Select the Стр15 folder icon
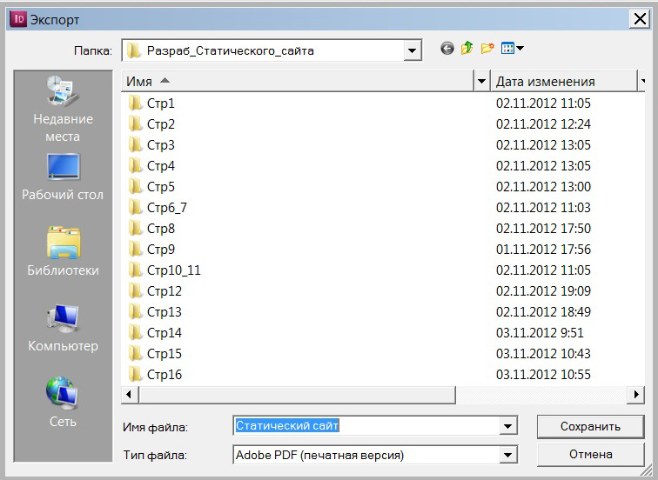 (x=135, y=354)
